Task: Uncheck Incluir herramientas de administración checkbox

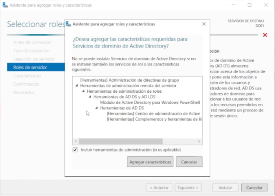Action: (x=75, y=150)
